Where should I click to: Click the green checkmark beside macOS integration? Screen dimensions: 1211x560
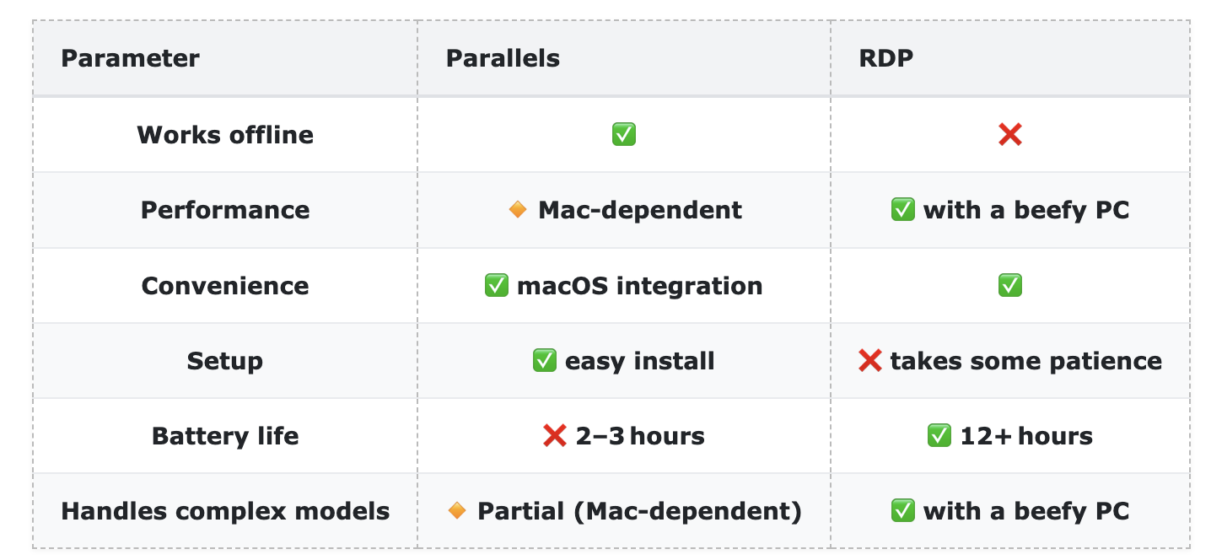496,286
